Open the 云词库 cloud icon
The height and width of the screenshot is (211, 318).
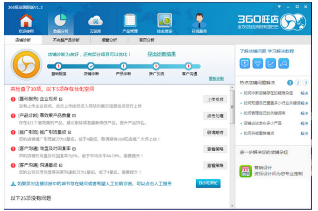coord(95,21)
